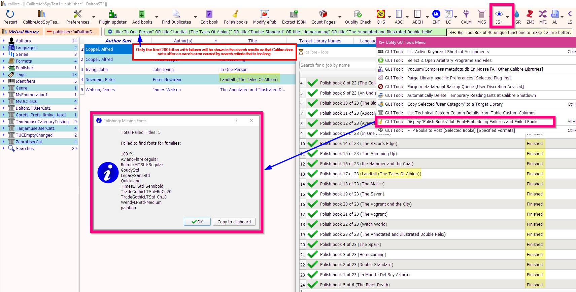Screen dimensions: 576x292
Task: Expand the Languages category
Action: [3, 47]
